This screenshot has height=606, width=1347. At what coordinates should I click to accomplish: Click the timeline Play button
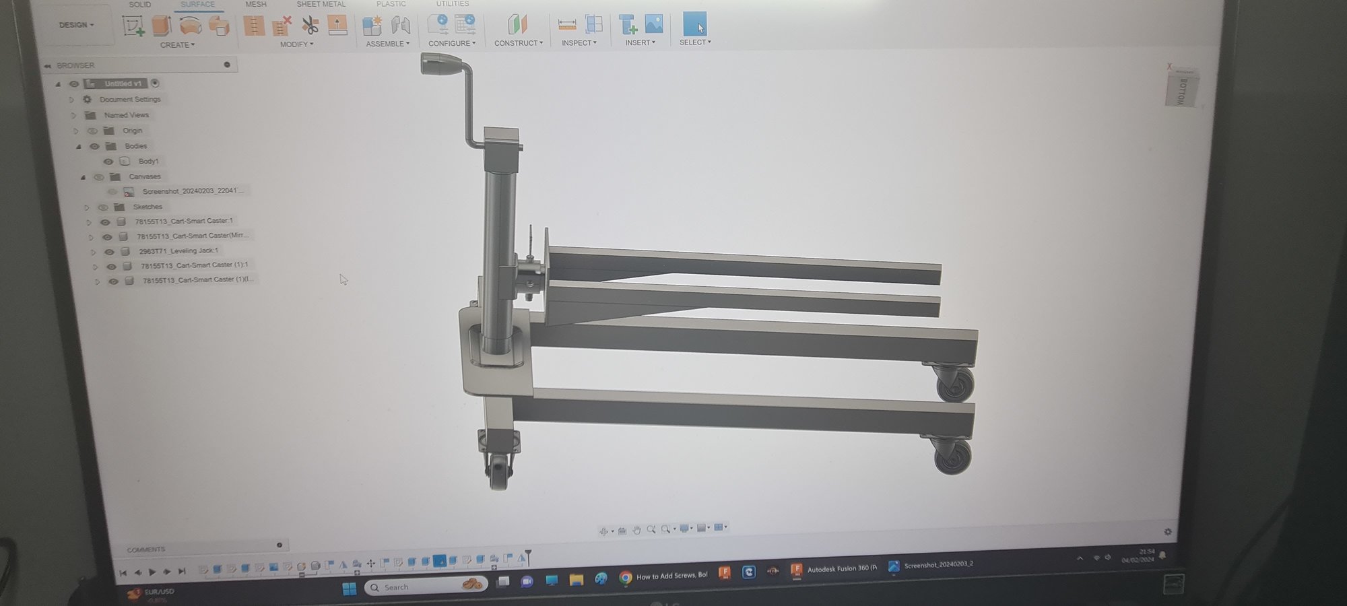click(152, 572)
